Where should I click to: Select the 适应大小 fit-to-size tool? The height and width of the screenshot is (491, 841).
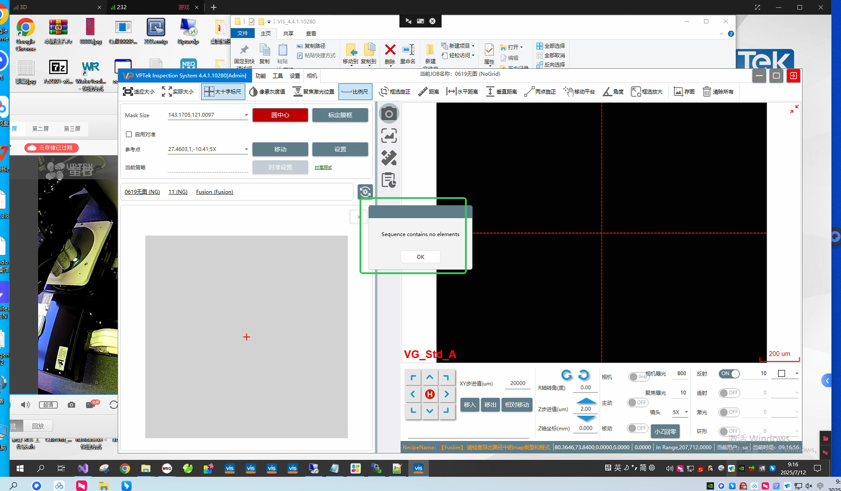coord(138,92)
